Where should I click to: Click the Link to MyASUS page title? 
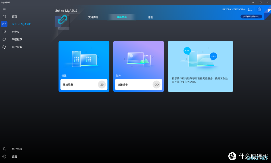coord(66,11)
